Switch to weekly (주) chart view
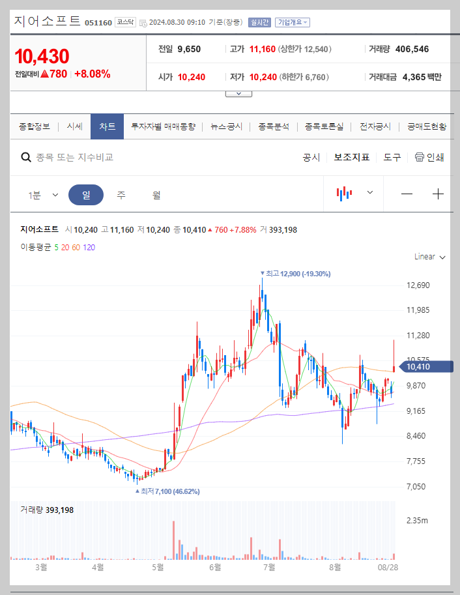This screenshot has width=460, height=595. [x=121, y=194]
